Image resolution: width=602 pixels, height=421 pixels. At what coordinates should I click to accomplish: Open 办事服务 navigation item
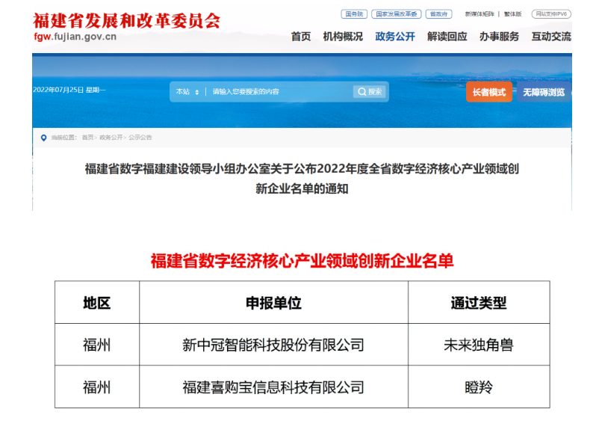tap(499, 37)
